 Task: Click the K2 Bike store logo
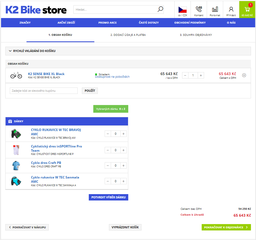point(36,10)
